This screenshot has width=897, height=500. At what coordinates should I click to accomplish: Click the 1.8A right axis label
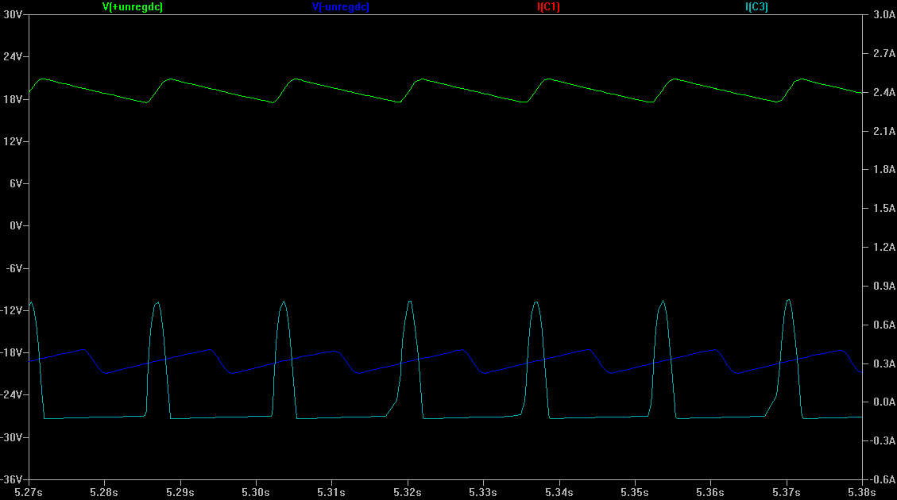[x=884, y=169]
